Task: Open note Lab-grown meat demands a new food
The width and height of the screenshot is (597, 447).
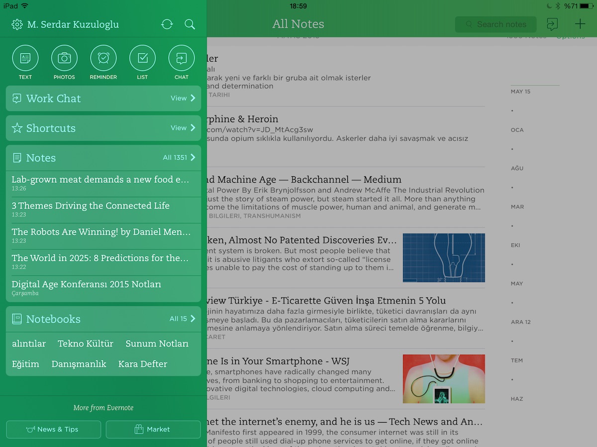Action: [x=103, y=184]
